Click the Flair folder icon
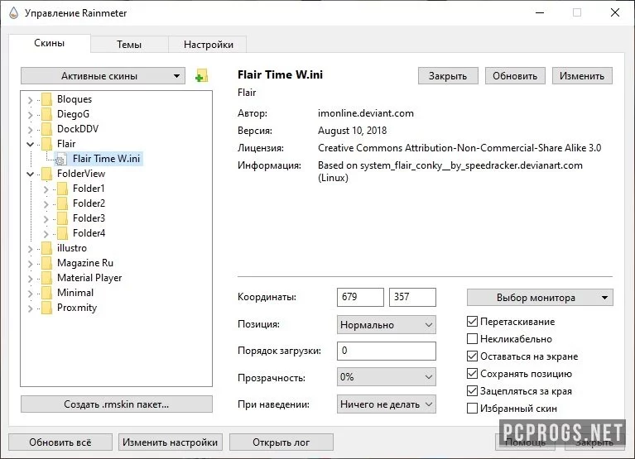Screen dimensions: 635x459 pos(47,144)
